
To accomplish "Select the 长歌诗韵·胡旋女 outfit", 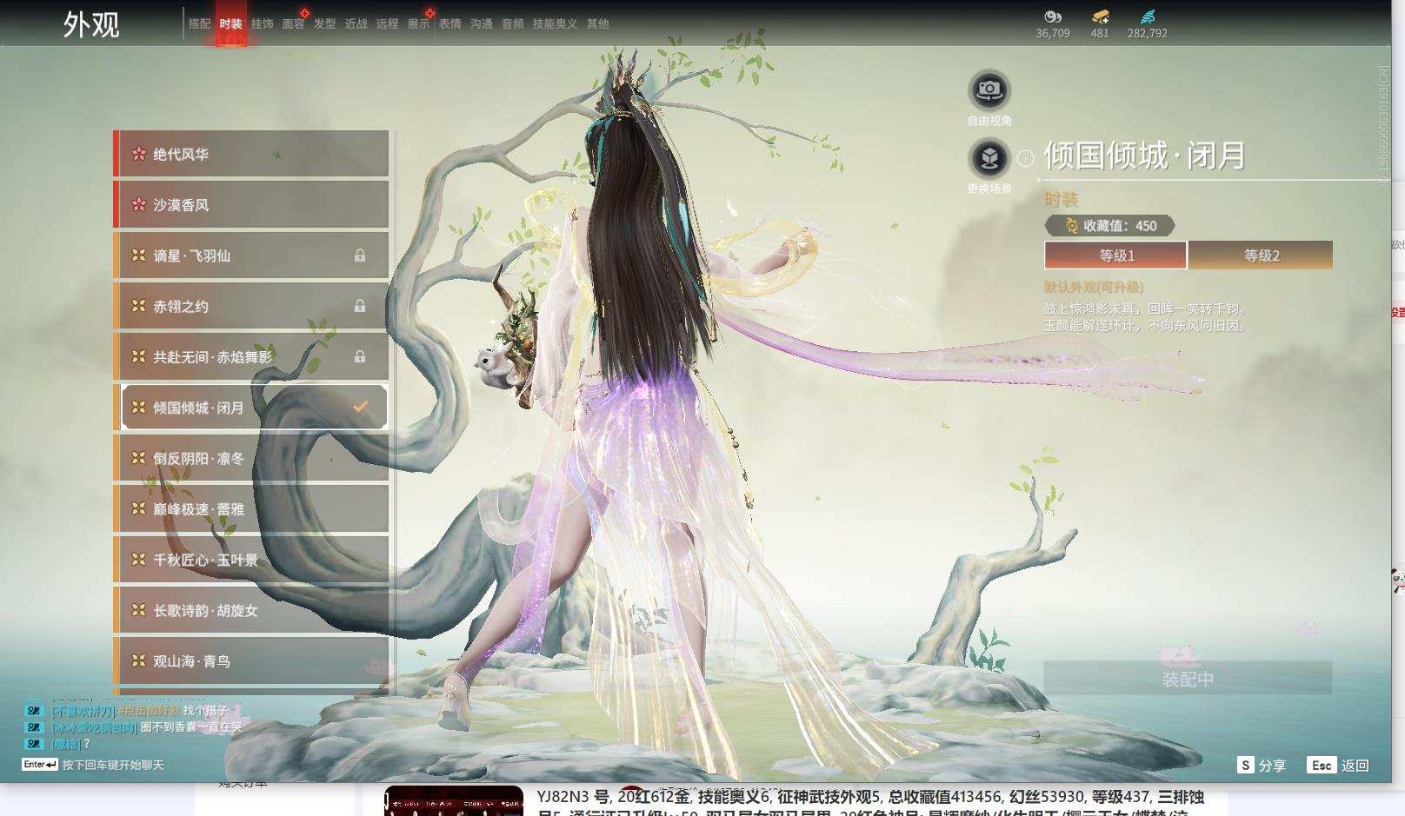I will 251,610.
